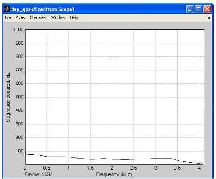
Task: Open the Axes menu
Action: tap(20, 17)
